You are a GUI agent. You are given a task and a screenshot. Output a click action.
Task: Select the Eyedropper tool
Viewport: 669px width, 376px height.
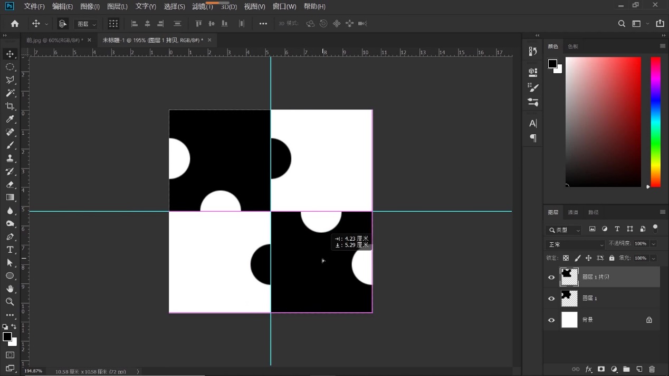9,119
